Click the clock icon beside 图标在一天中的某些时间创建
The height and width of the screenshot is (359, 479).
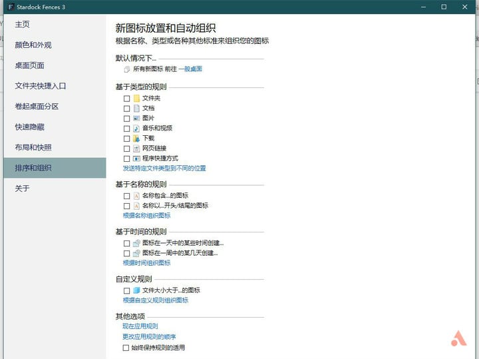(136, 243)
